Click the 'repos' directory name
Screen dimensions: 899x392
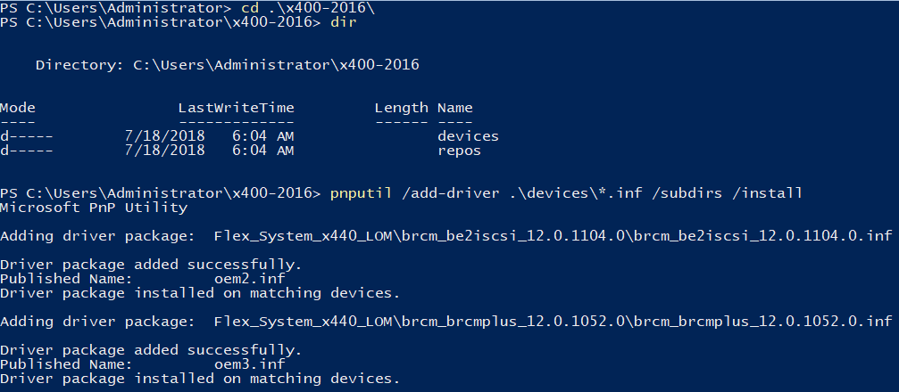[459, 151]
